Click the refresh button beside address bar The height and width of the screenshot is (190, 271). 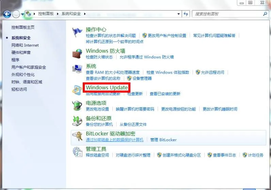[186, 14]
